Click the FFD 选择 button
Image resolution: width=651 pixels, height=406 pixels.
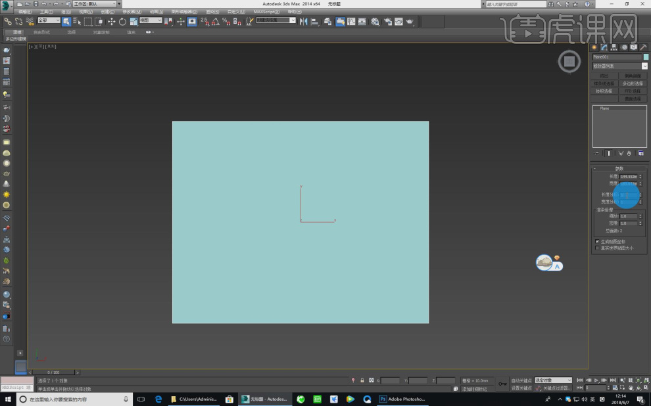click(633, 91)
